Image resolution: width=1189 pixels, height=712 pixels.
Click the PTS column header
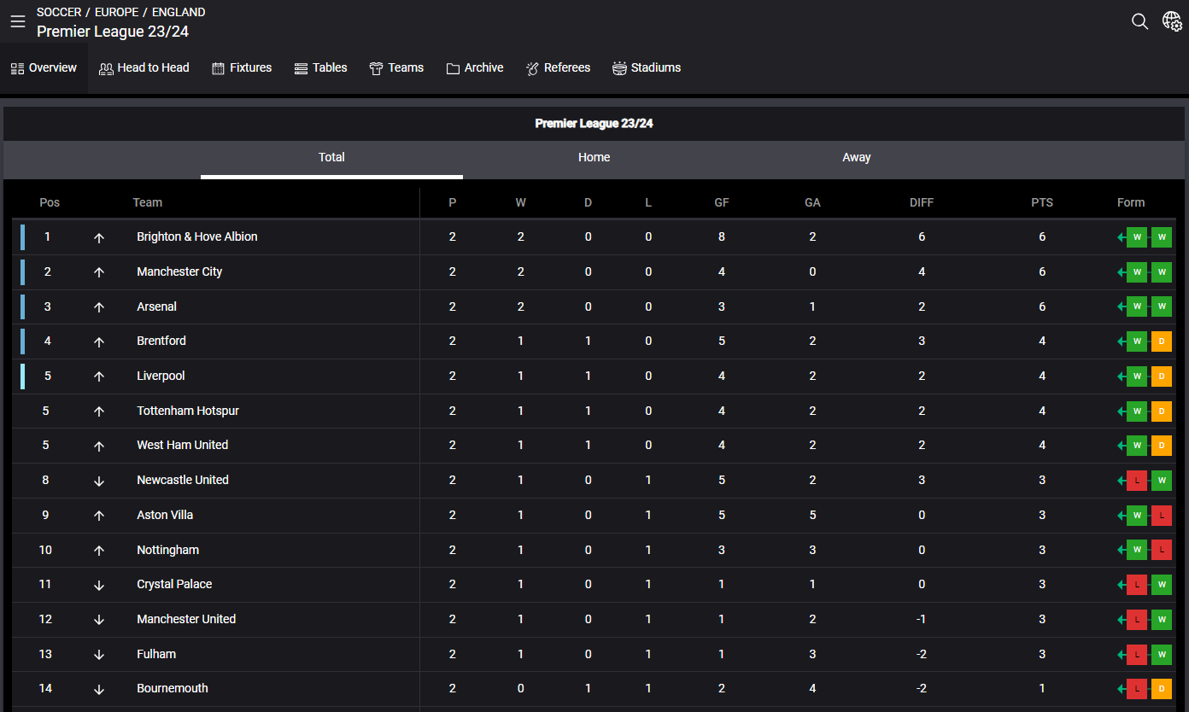(1042, 202)
